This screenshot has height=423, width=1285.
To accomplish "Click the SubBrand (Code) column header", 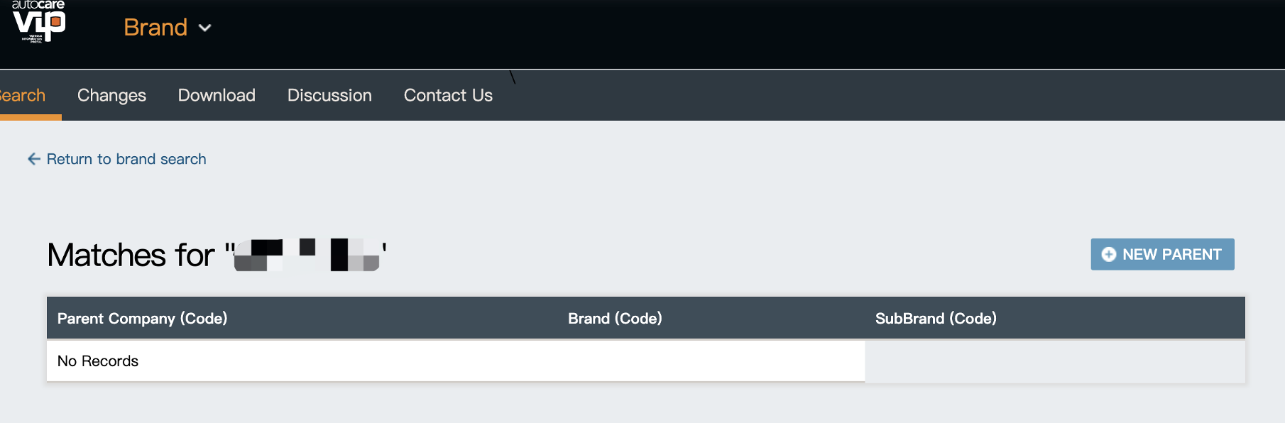I will pos(936,319).
